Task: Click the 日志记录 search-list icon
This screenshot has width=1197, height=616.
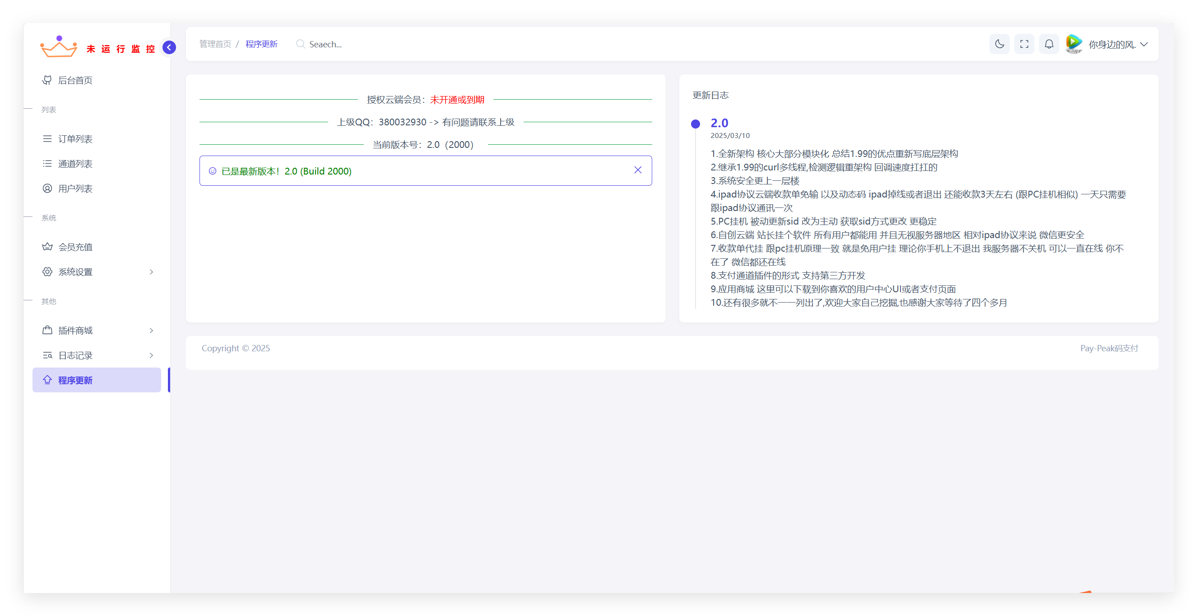Action: pyautogui.click(x=47, y=355)
